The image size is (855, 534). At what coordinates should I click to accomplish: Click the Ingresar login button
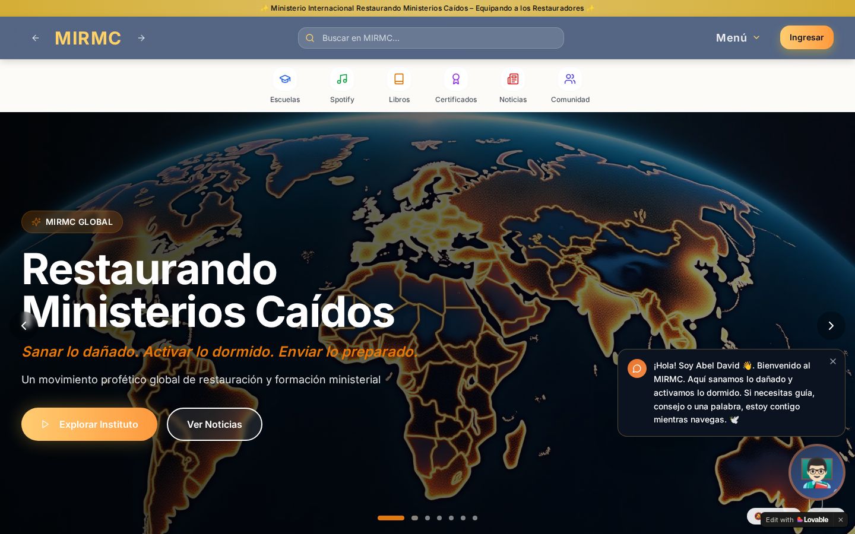click(806, 37)
